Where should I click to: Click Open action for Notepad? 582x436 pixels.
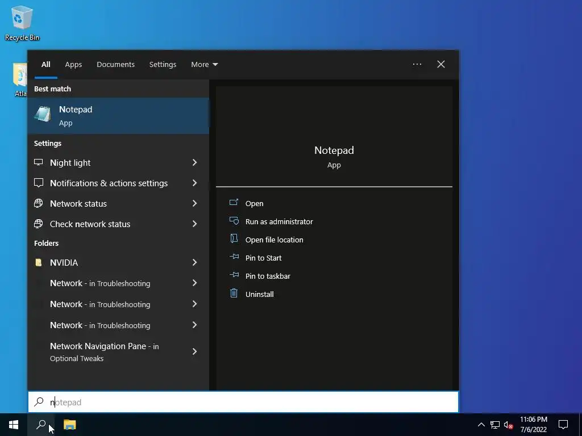click(x=254, y=204)
